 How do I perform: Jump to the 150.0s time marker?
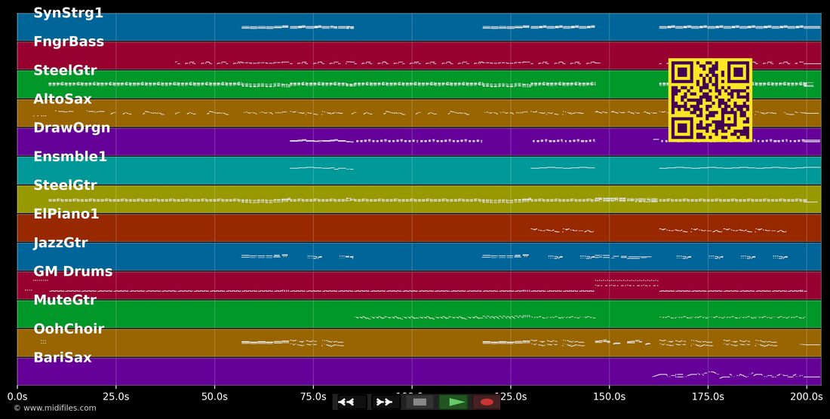[609, 396]
